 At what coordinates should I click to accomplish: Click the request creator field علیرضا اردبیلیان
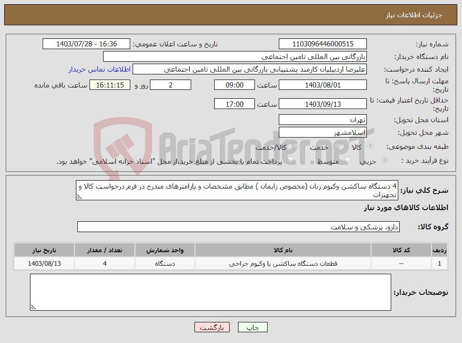[250, 69]
